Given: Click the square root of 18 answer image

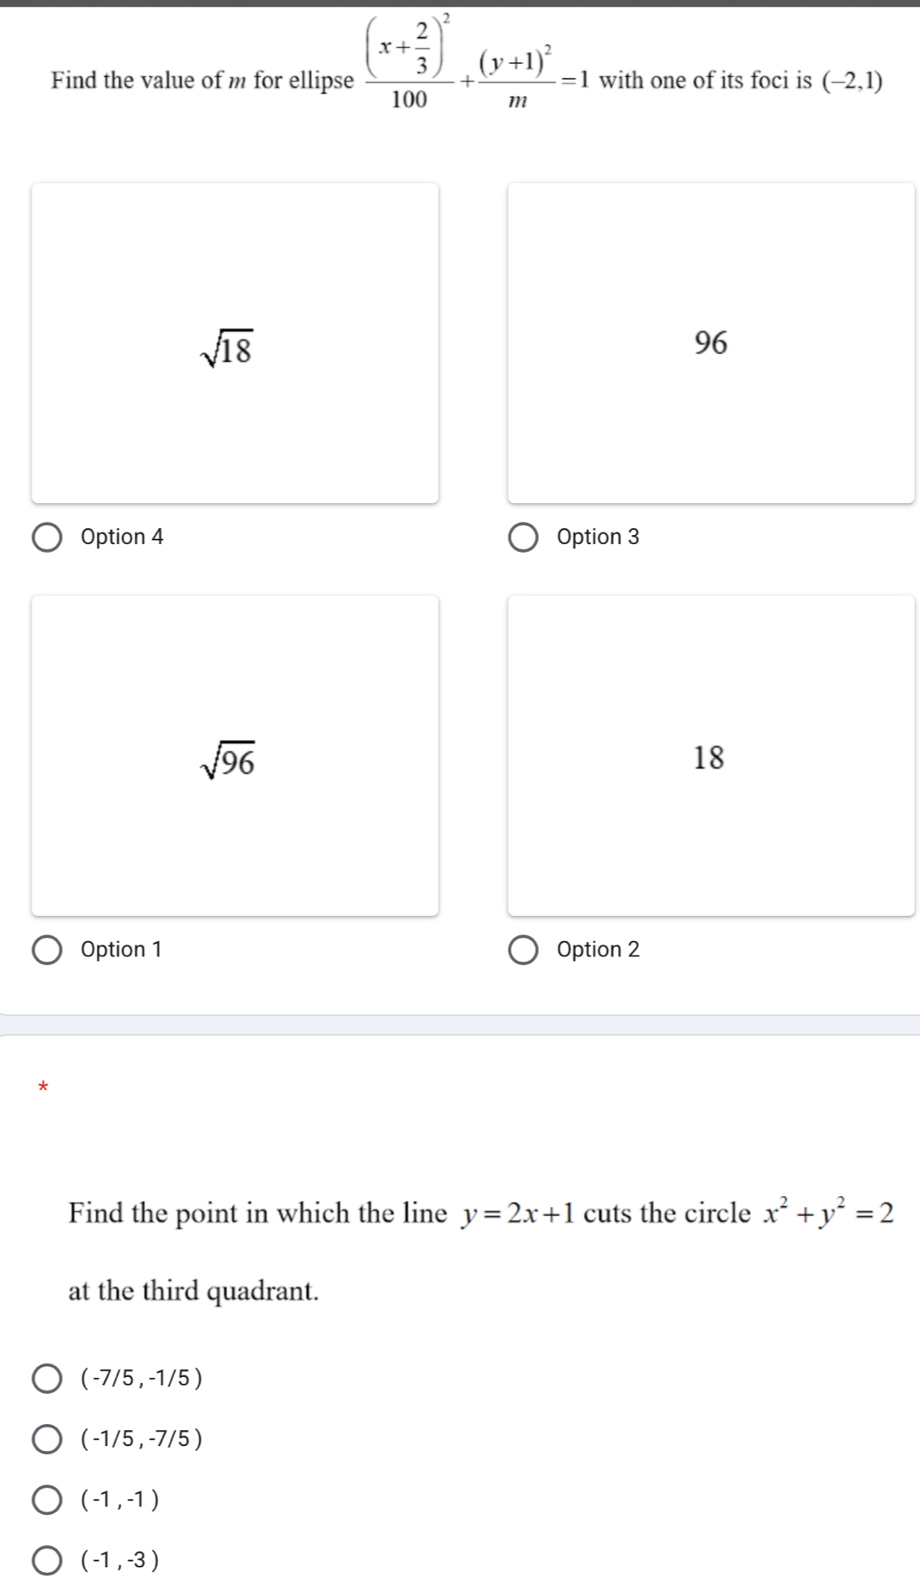Looking at the screenshot, I should click(235, 343).
